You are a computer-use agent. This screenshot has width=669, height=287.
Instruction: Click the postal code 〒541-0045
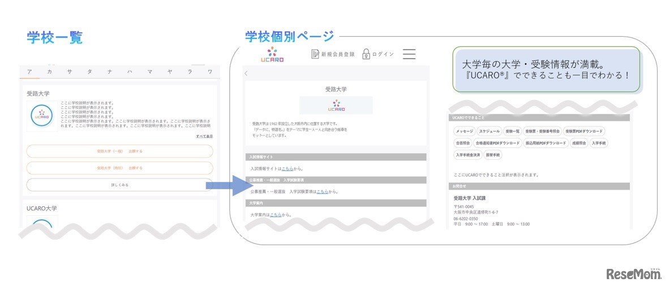click(x=464, y=207)
